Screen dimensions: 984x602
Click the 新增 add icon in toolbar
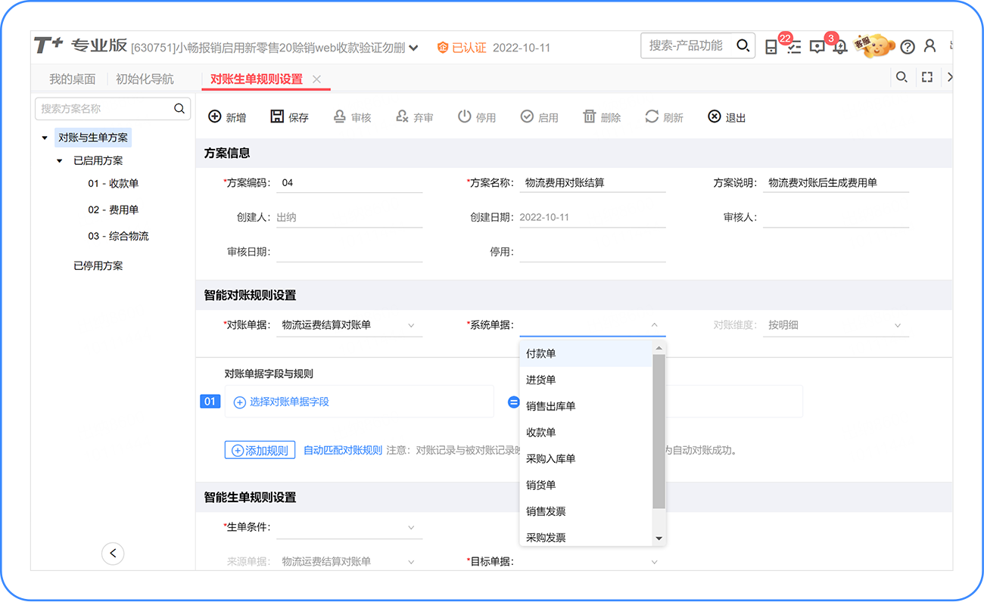pos(215,116)
